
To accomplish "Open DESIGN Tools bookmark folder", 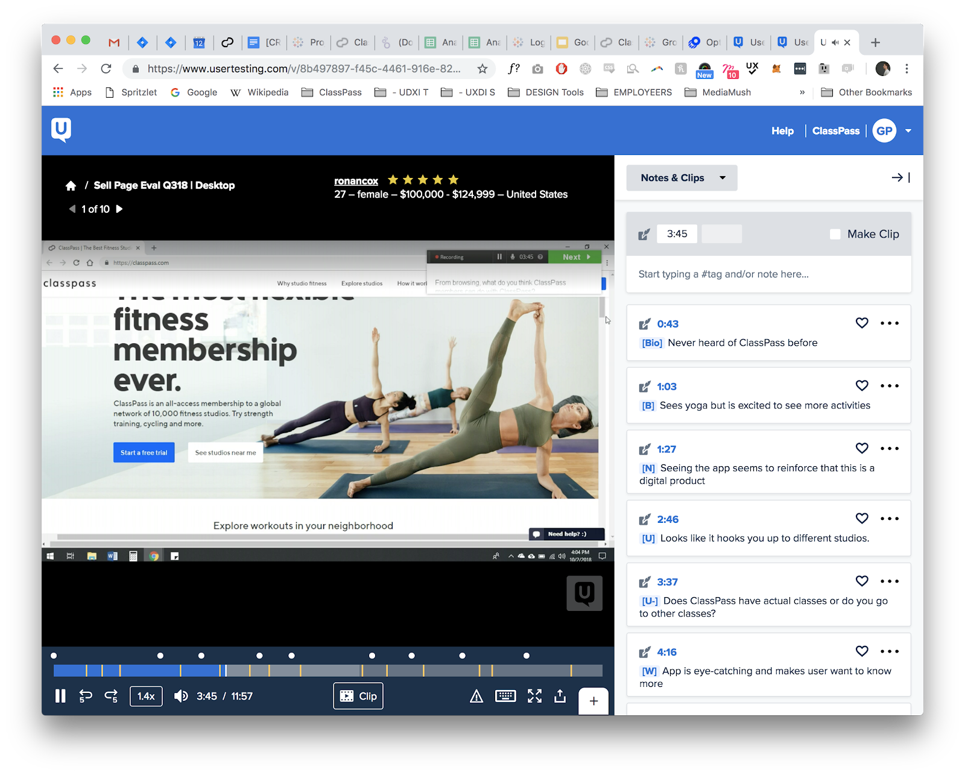I will coord(546,92).
